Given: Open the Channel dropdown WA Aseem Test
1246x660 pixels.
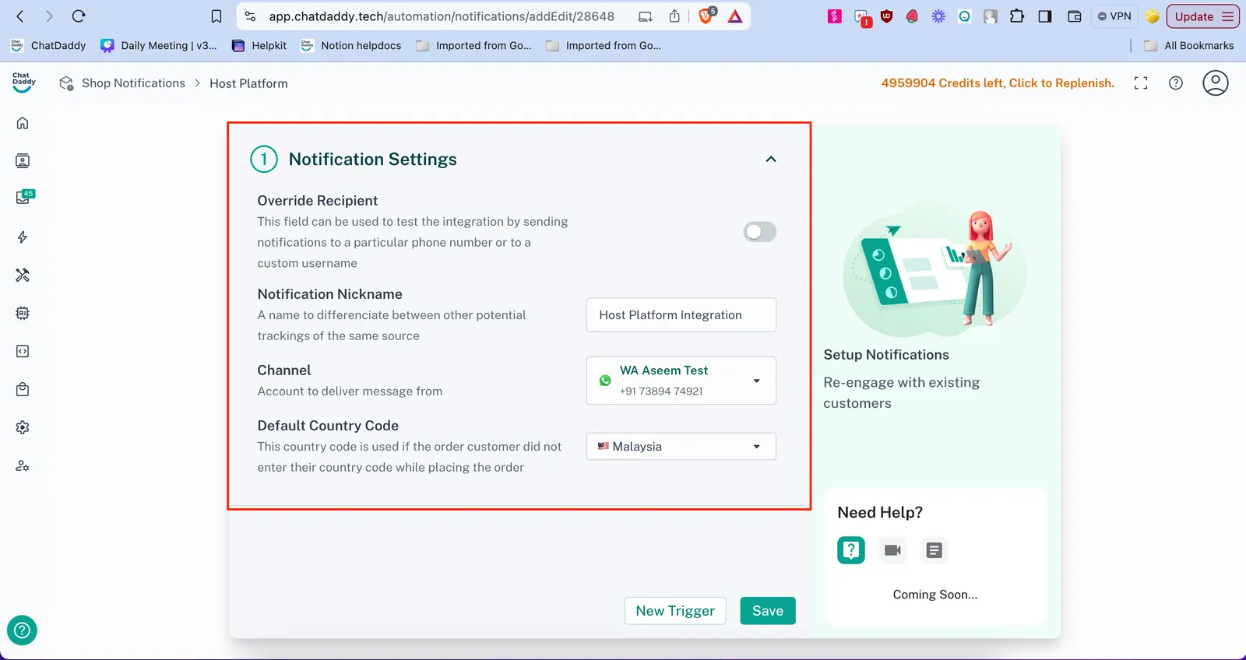Looking at the screenshot, I should pos(681,381).
